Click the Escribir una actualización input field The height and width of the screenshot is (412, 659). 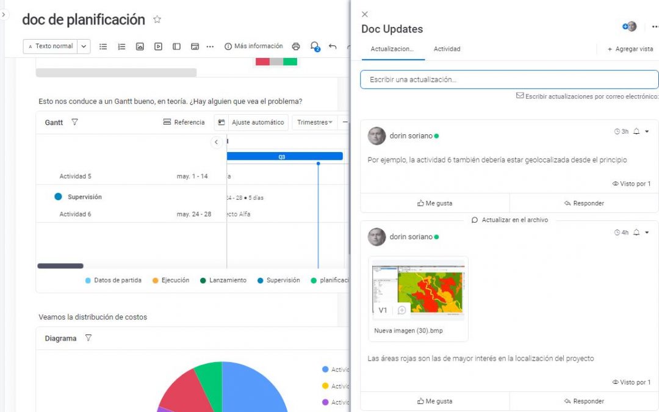pos(509,79)
